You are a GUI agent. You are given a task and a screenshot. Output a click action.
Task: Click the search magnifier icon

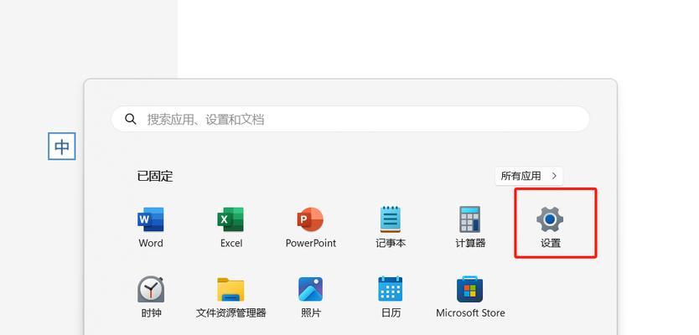click(131, 119)
